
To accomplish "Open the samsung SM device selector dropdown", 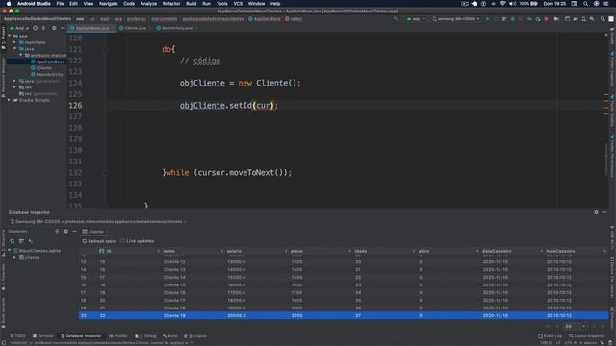I will point(455,19).
